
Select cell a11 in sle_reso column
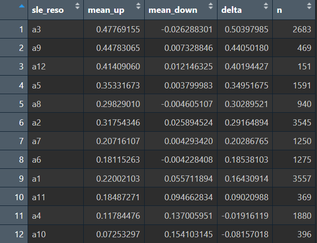click(x=56, y=197)
